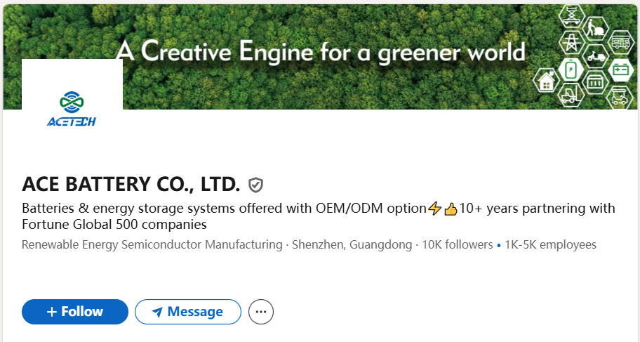
Task: Follow ACE BATTERY CO., LTD.
Action: (x=75, y=312)
